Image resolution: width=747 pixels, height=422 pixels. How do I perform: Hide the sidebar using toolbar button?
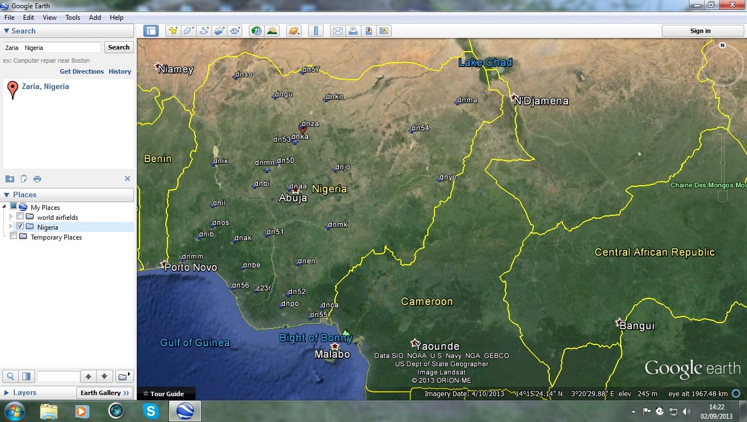(151, 31)
